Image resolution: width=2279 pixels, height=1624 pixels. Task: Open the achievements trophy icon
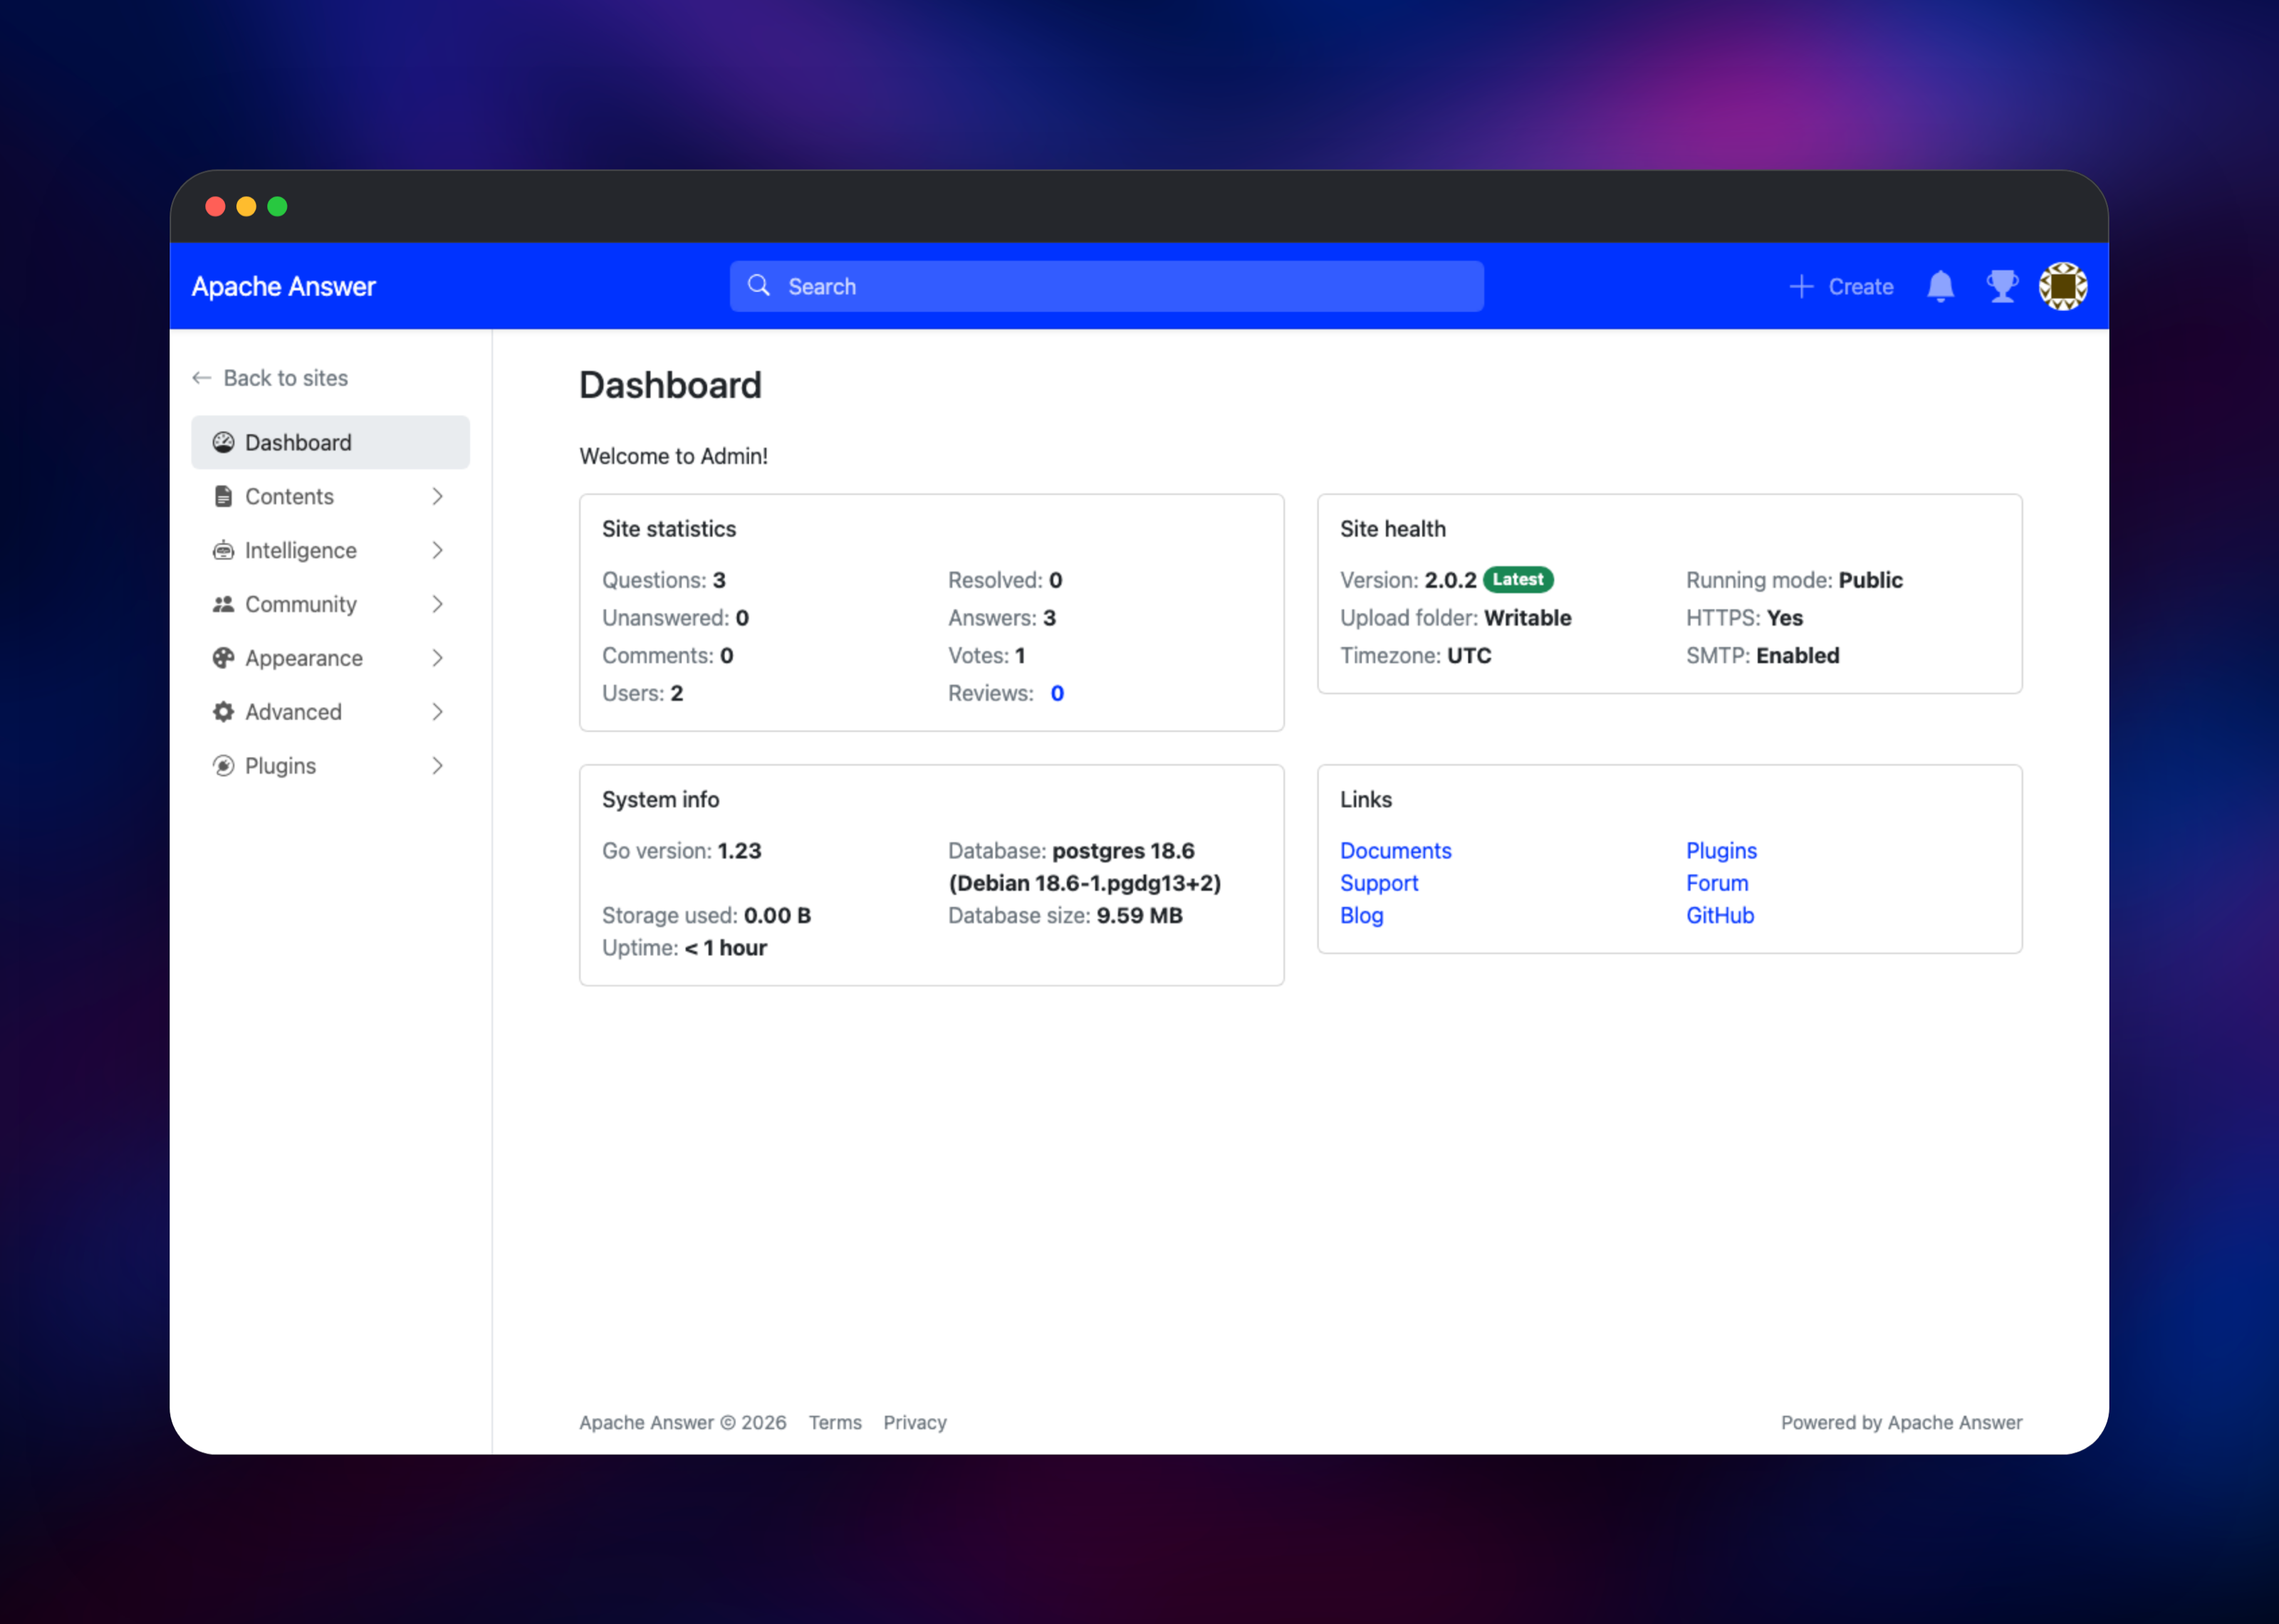pos(2002,287)
